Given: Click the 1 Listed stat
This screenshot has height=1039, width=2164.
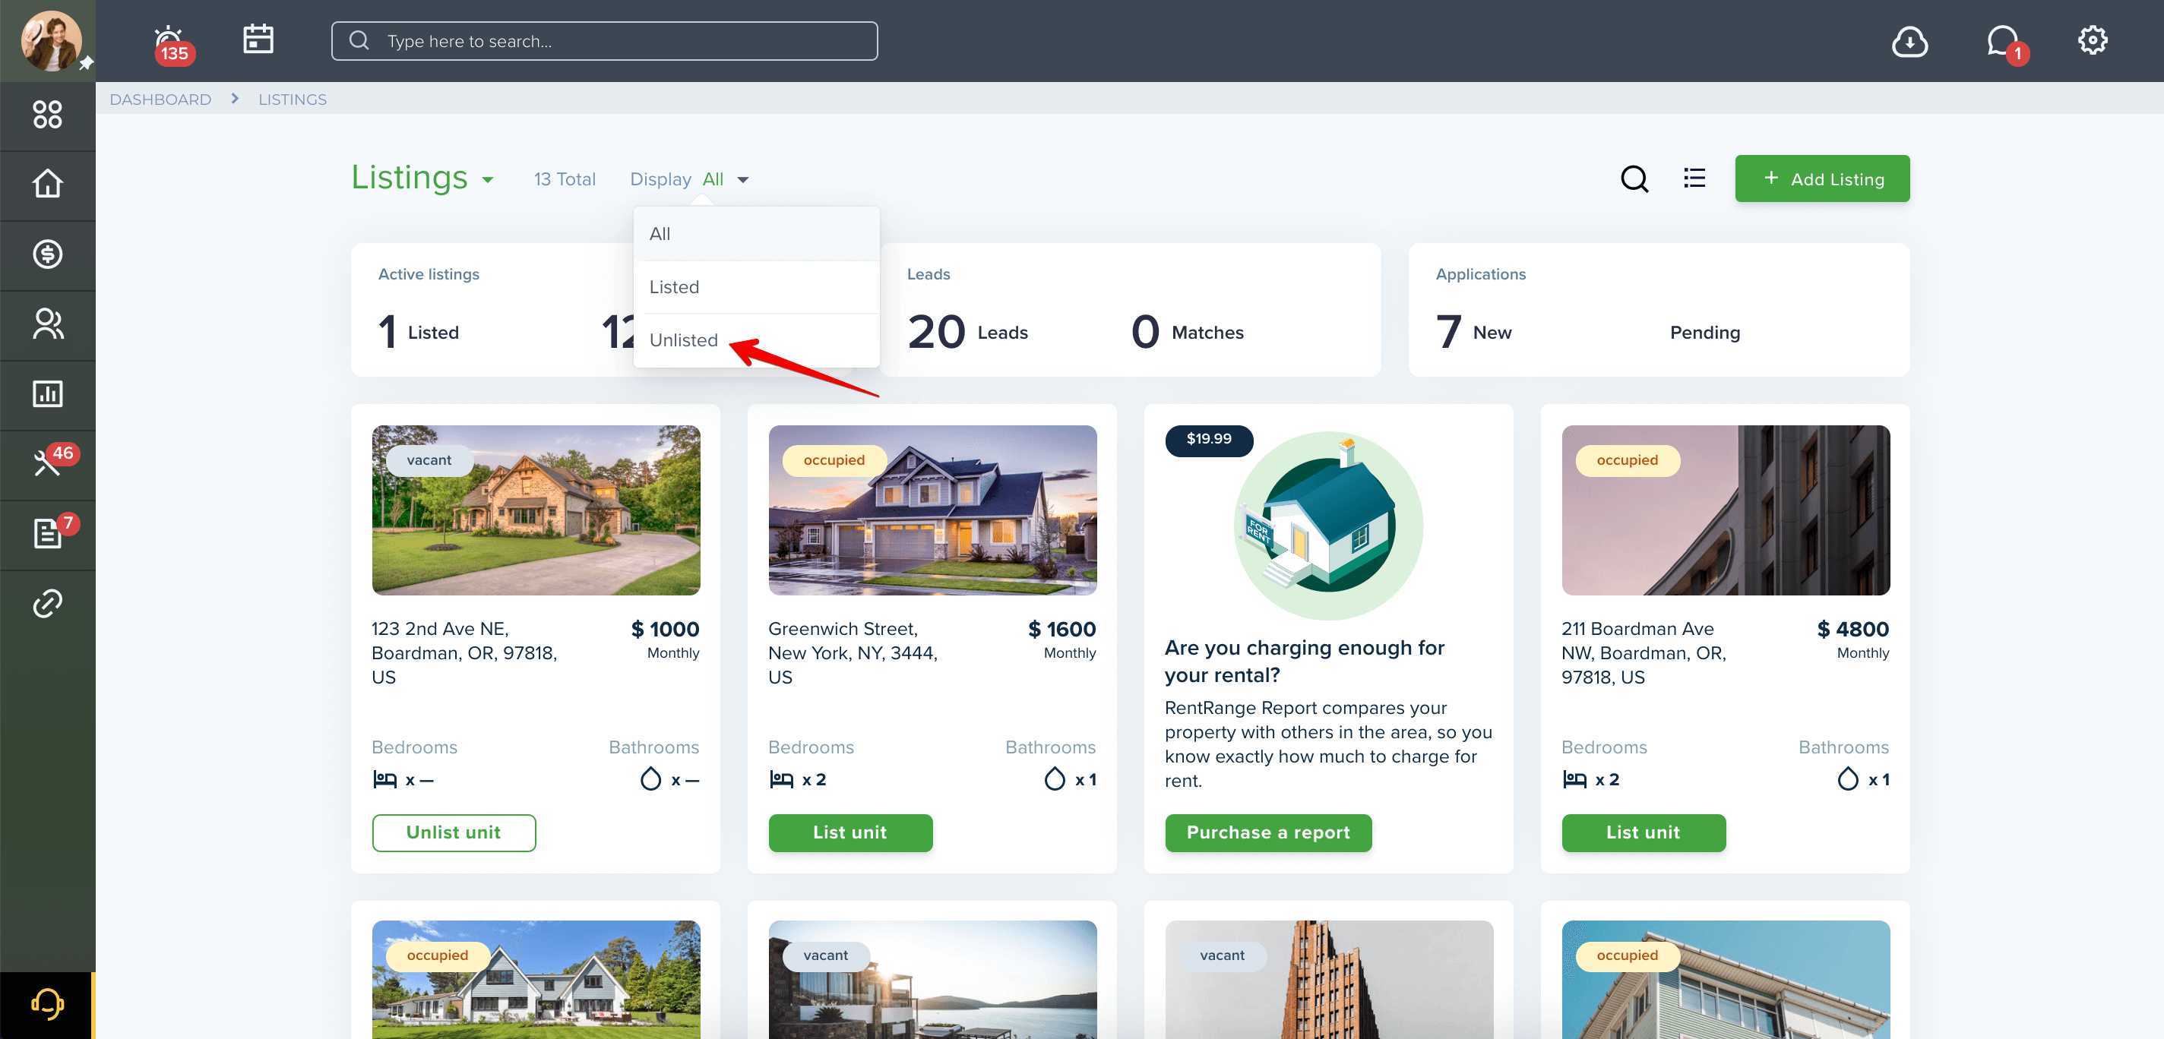Looking at the screenshot, I should (x=419, y=332).
